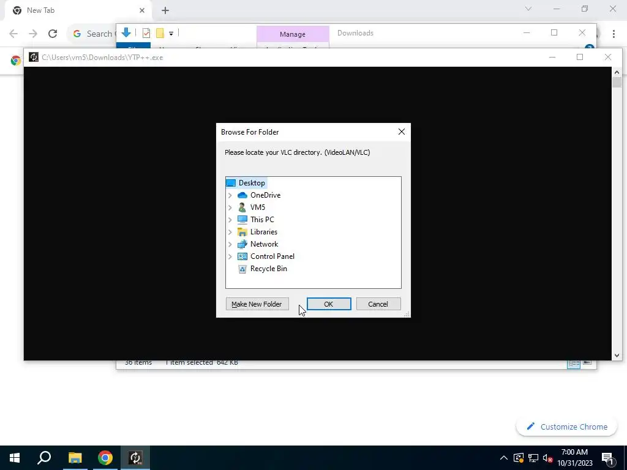Click Chrome's back navigation arrow
The width and height of the screenshot is (627, 470).
point(13,34)
